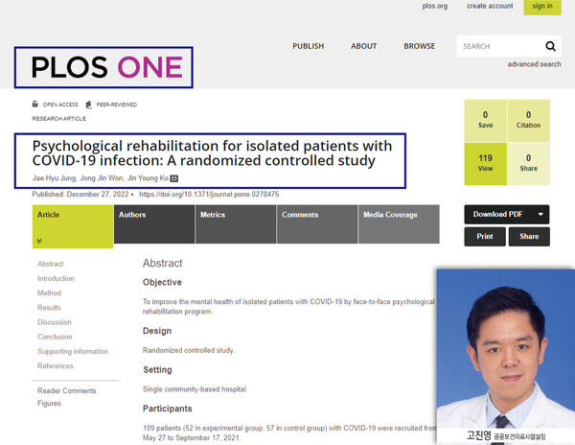Open the Authors tab
Viewport: 575px width, 445px height.
pos(153,222)
